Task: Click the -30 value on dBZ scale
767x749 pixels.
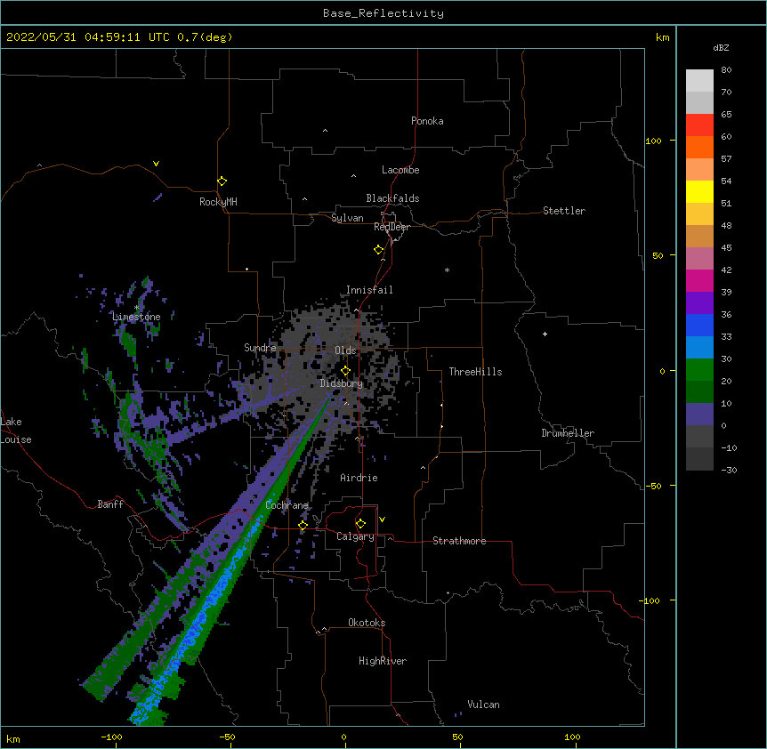Action: 729,471
